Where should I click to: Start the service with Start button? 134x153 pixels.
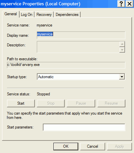tap(21, 103)
